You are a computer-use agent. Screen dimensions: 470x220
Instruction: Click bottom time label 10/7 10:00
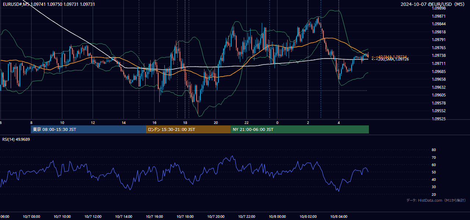tap(62, 217)
